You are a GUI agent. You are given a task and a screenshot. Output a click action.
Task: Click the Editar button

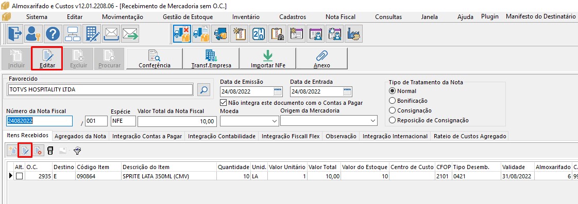[x=47, y=59]
